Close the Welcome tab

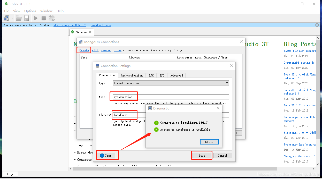[90, 32]
